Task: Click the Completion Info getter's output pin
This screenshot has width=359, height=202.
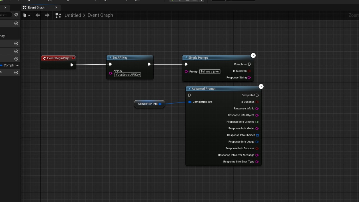Action: [x=160, y=104]
